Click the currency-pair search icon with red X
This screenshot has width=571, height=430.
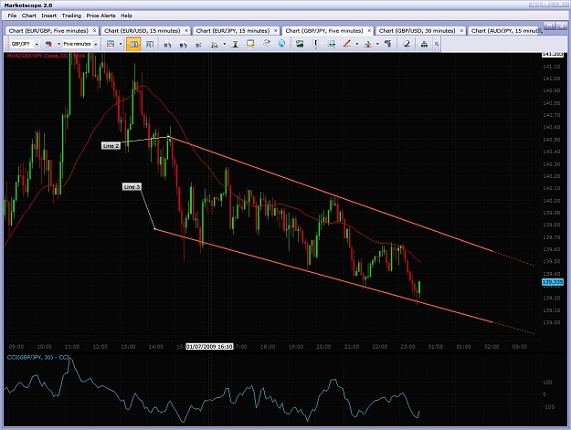click(48, 44)
